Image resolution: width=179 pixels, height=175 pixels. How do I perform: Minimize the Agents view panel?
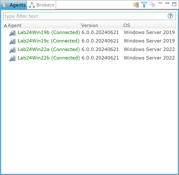click(x=167, y=3)
